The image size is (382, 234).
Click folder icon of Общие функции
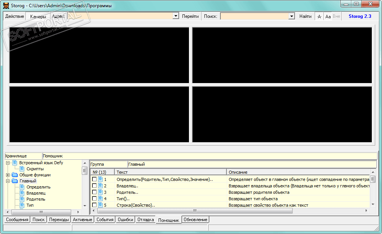pyautogui.click(x=15, y=175)
